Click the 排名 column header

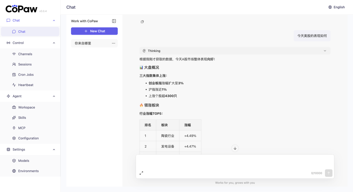click(148, 125)
